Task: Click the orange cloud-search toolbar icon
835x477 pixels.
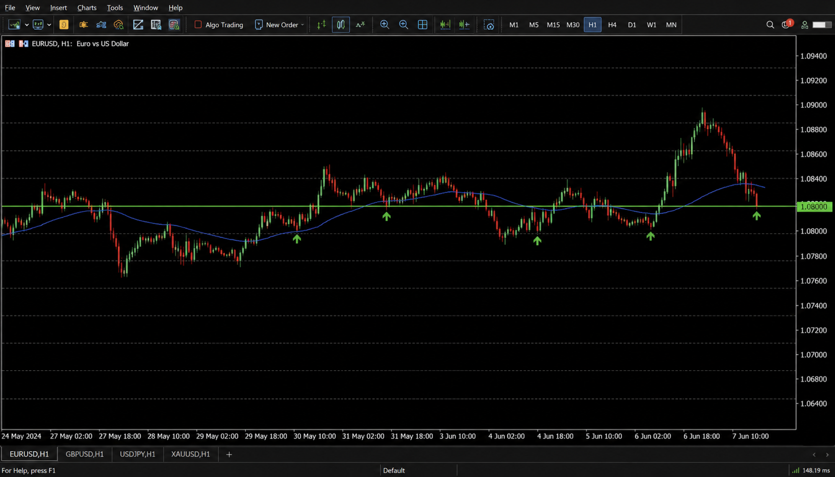Action: [x=119, y=25]
